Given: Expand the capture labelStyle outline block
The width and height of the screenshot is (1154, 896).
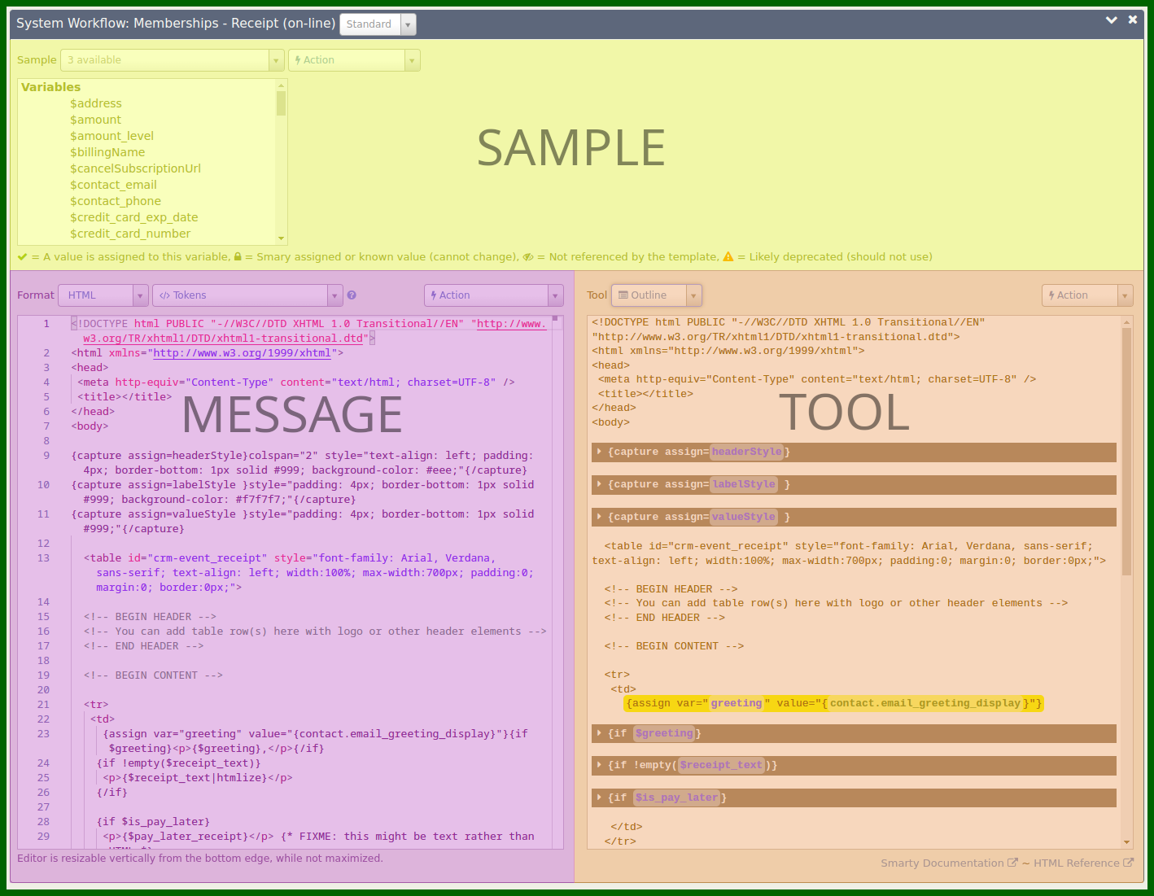Looking at the screenshot, I should [599, 484].
